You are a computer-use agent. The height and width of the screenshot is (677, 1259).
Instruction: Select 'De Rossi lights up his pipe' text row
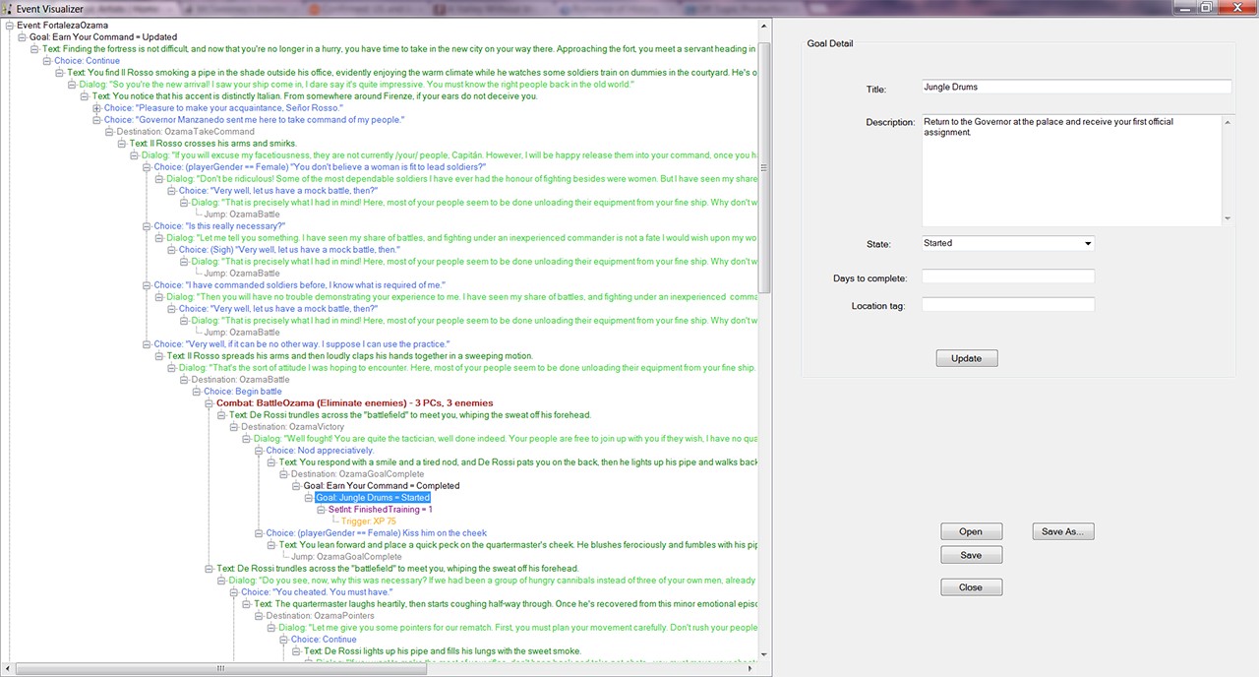click(443, 651)
